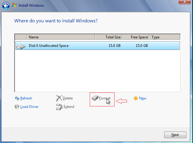Sort by the Total Size column header

click(108, 37)
